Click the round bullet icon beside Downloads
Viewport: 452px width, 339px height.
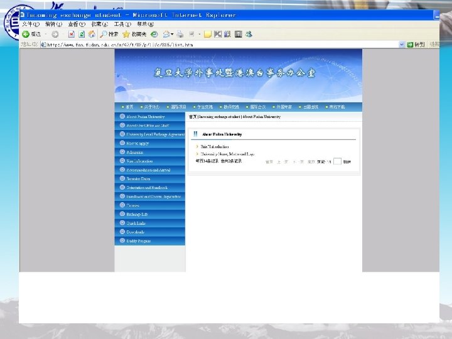[x=122, y=232]
